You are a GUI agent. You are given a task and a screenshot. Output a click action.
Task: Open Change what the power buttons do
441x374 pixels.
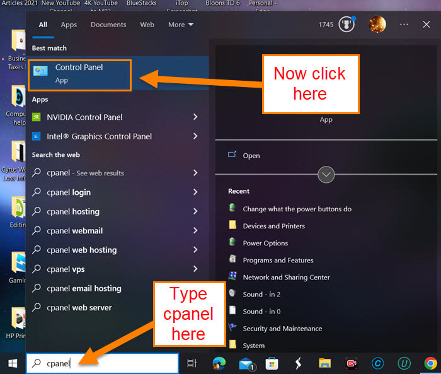297,209
